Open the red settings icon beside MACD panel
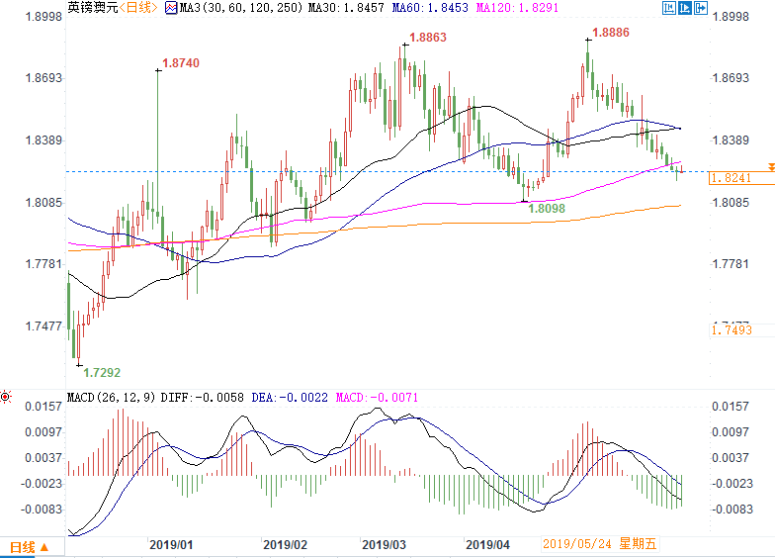Viewport: 775px width, 558px height. (x=6, y=397)
